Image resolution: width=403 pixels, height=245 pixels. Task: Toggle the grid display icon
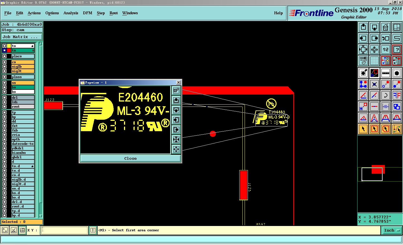374,61
